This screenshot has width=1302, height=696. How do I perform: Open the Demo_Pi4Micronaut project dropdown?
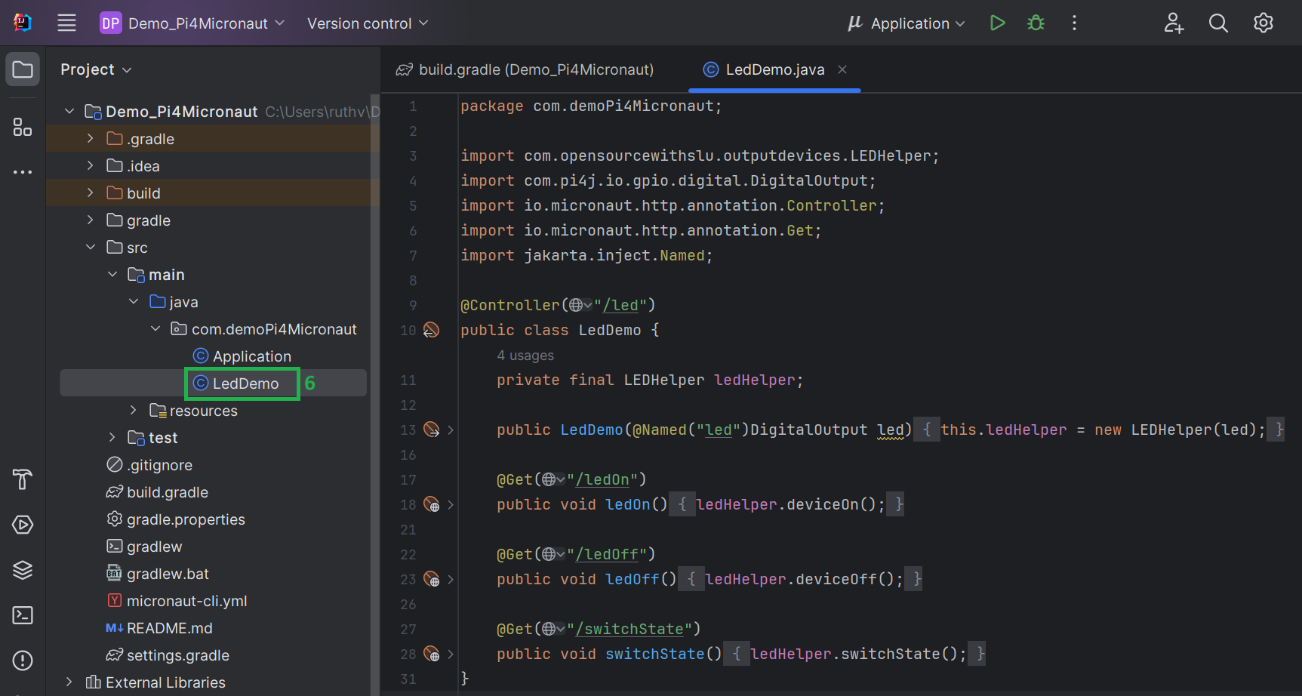click(x=192, y=23)
